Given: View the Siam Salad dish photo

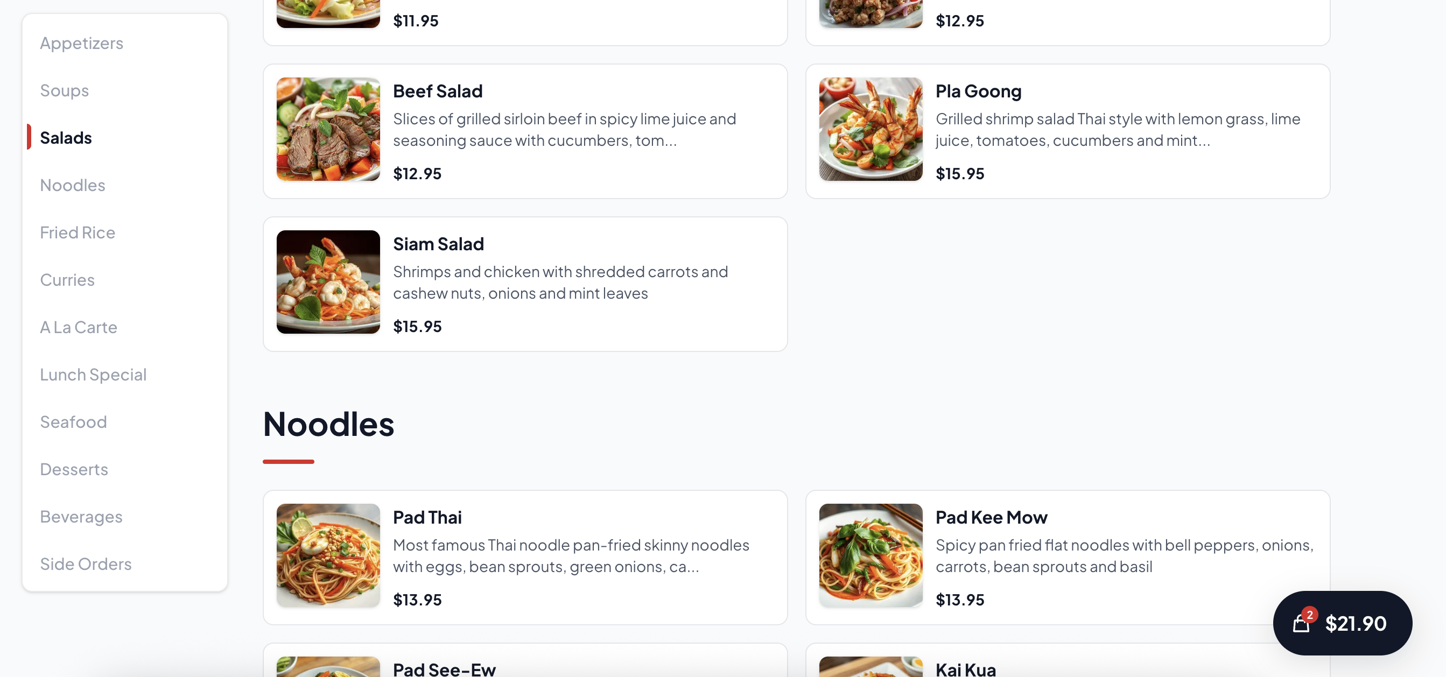Looking at the screenshot, I should (x=328, y=282).
